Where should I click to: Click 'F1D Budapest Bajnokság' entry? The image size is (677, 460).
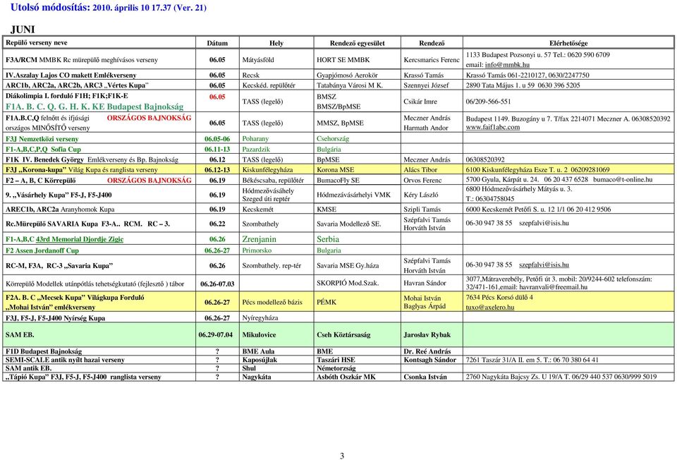[44, 351]
